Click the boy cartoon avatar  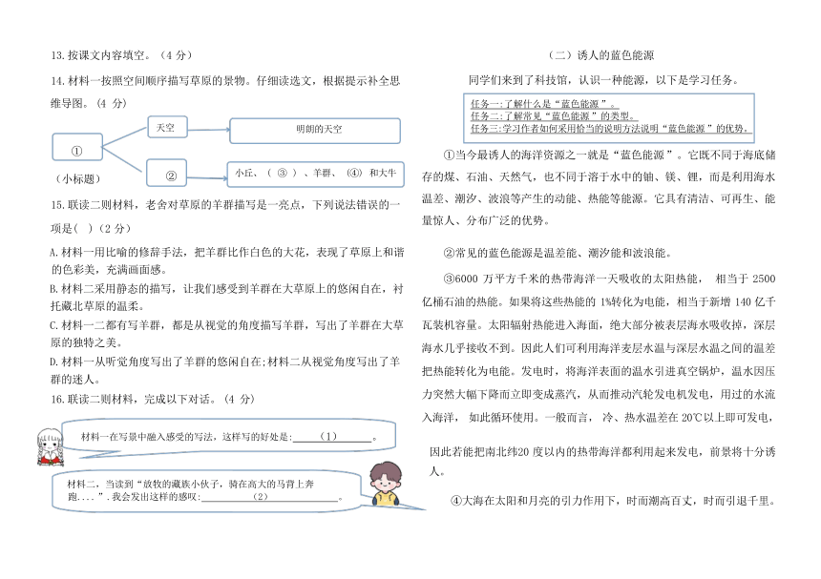point(386,485)
